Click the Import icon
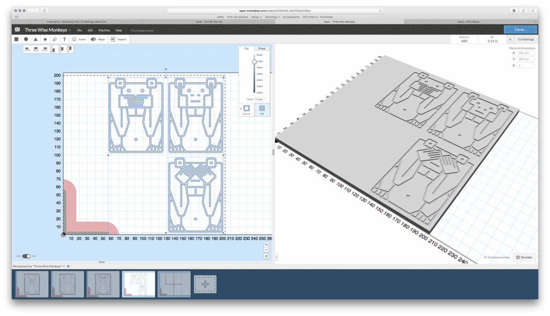The image size is (550, 316). [x=119, y=39]
